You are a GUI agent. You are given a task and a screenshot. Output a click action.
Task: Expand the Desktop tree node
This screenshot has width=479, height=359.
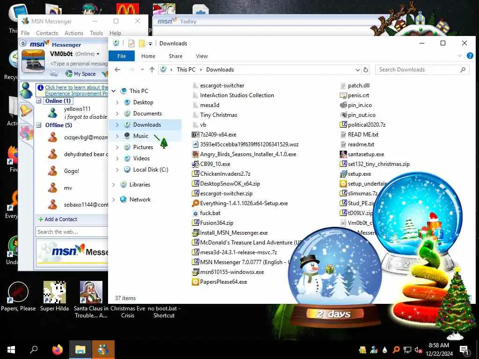pos(117,102)
